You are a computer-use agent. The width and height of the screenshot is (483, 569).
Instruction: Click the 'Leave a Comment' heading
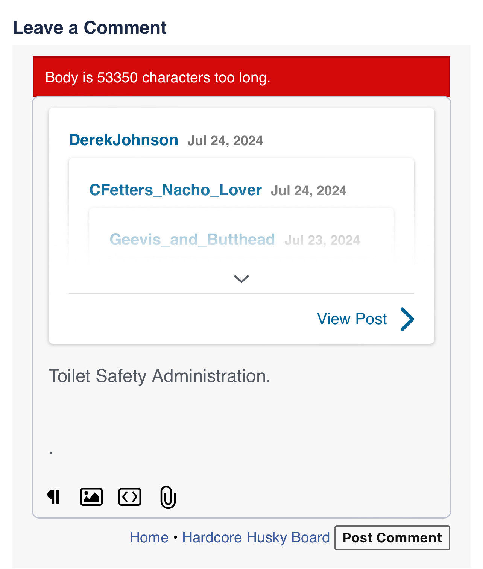(x=90, y=28)
